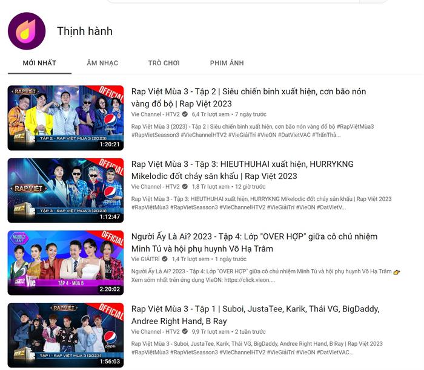Screen dimensions: 424x370
Task: Click the Thịnh hành page heading
Action: click(x=85, y=31)
